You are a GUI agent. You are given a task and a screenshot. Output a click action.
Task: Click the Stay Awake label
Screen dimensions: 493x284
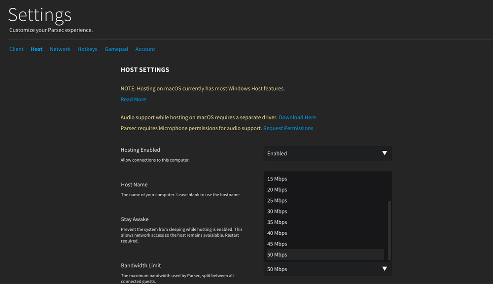point(135,219)
